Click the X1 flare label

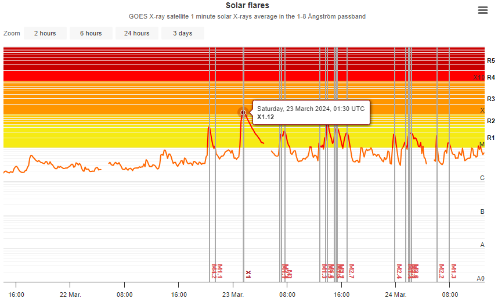point(248,273)
